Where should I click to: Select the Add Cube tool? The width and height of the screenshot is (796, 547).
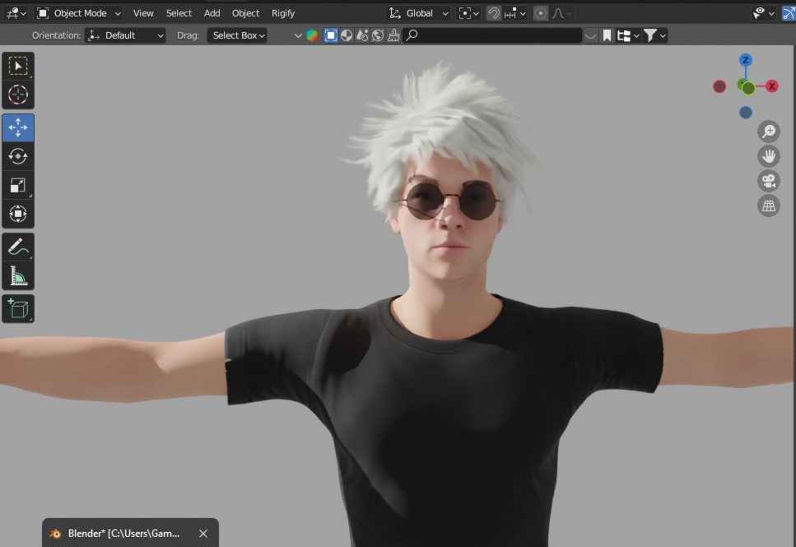(x=18, y=308)
